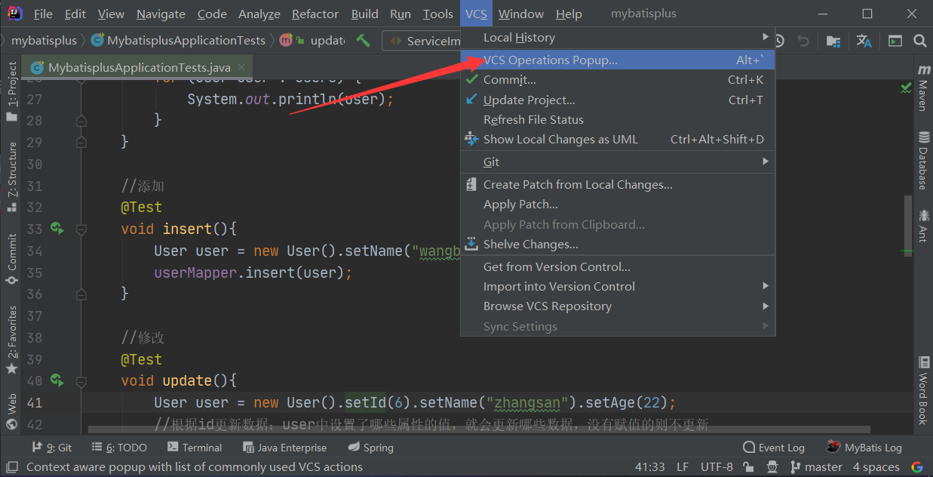This screenshot has height=477, width=933.
Task: Select Get from Version Control…
Action: [x=618, y=266]
